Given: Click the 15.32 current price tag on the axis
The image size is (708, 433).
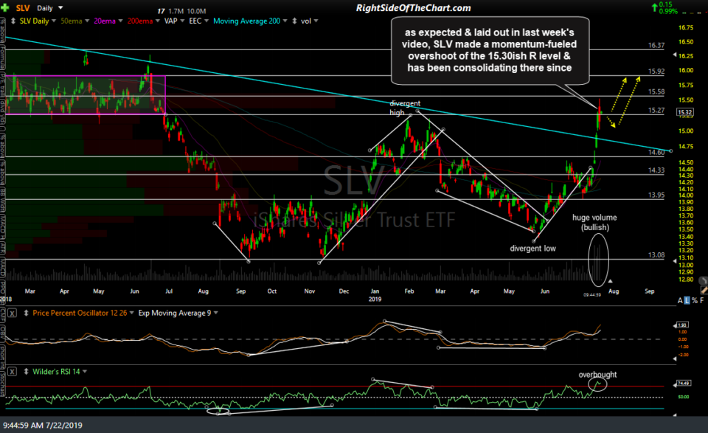Looking at the screenshot, I should coord(685,112).
